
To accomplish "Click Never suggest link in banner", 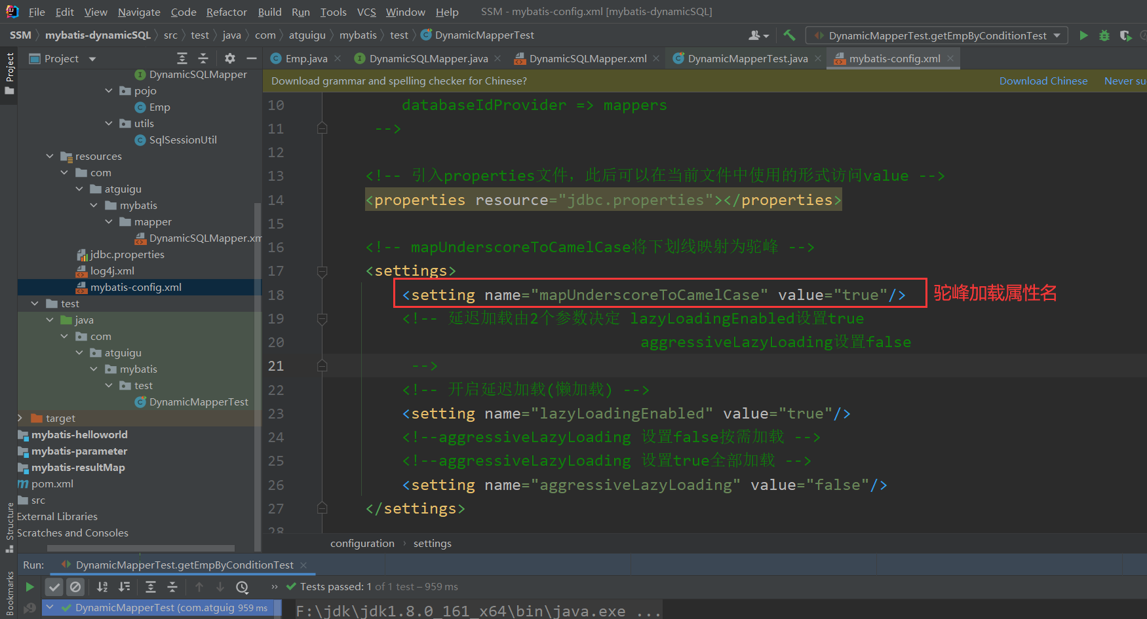I will coord(1125,81).
